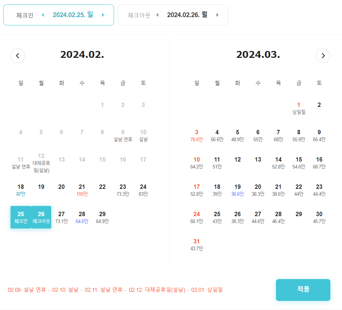
Task: Pick March 28 priced 46.4만
Action: [x=278, y=217]
